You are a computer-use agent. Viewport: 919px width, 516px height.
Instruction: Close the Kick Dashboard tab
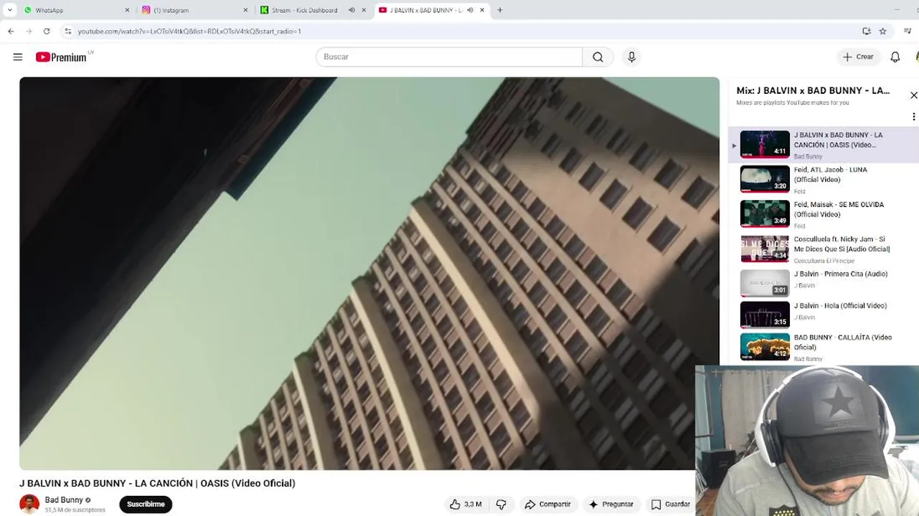pyautogui.click(x=364, y=10)
